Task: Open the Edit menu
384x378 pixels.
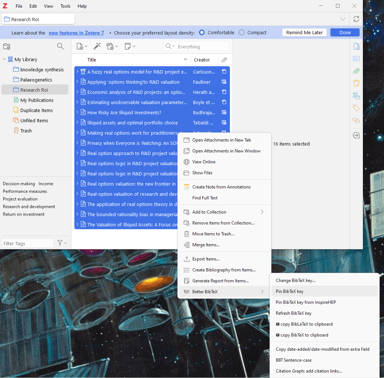Action: pos(33,6)
